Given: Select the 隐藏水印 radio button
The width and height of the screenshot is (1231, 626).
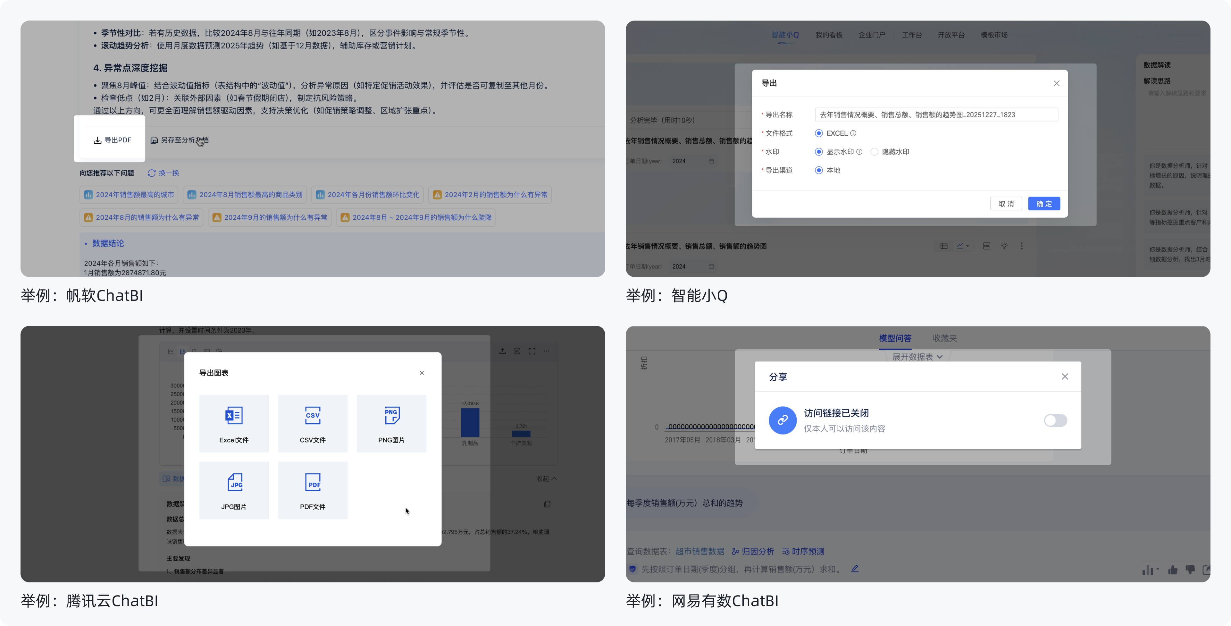Looking at the screenshot, I should tap(875, 152).
